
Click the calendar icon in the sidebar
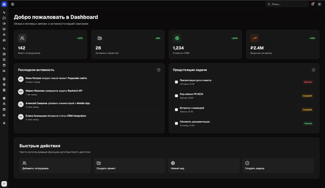pos(4,65)
